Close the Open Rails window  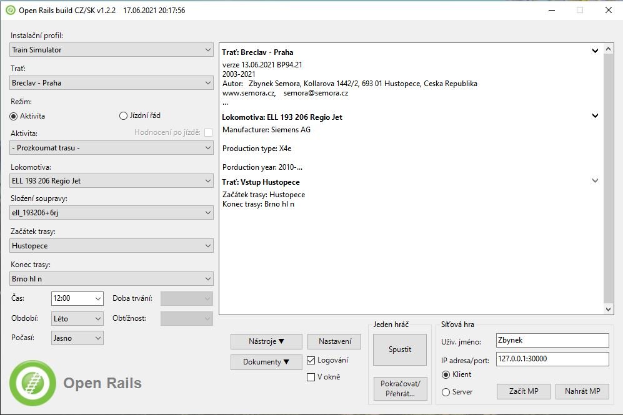pos(608,11)
